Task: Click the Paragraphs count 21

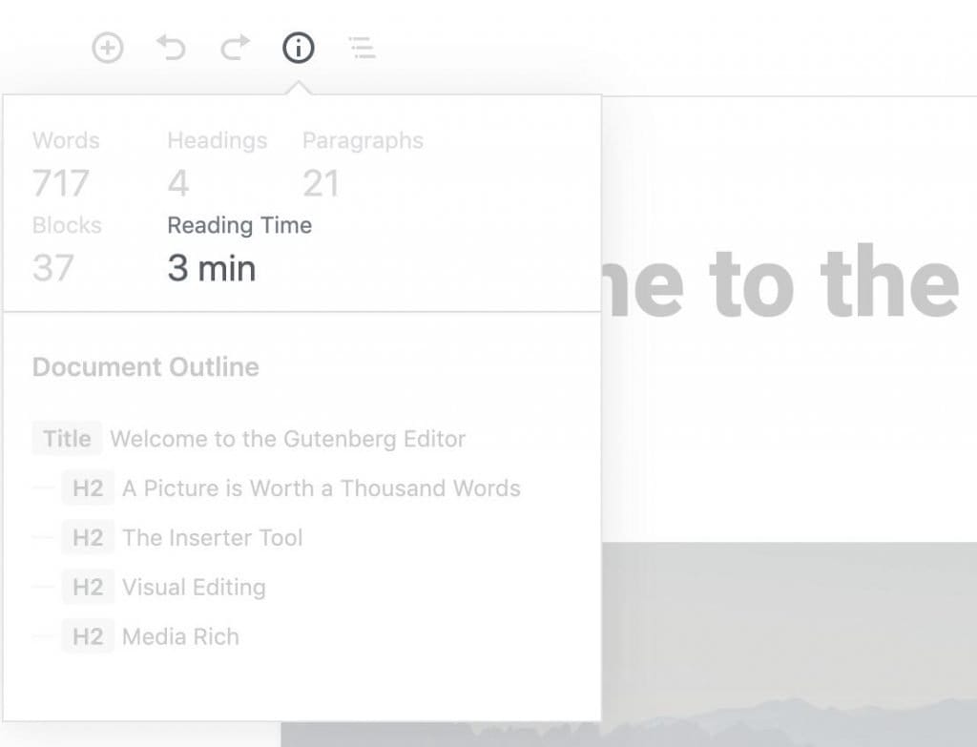Action: click(x=321, y=183)
